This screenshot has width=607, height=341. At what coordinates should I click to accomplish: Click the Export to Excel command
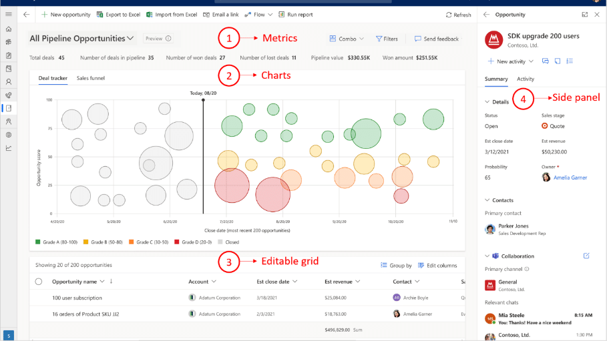click(x=118, y=14)
